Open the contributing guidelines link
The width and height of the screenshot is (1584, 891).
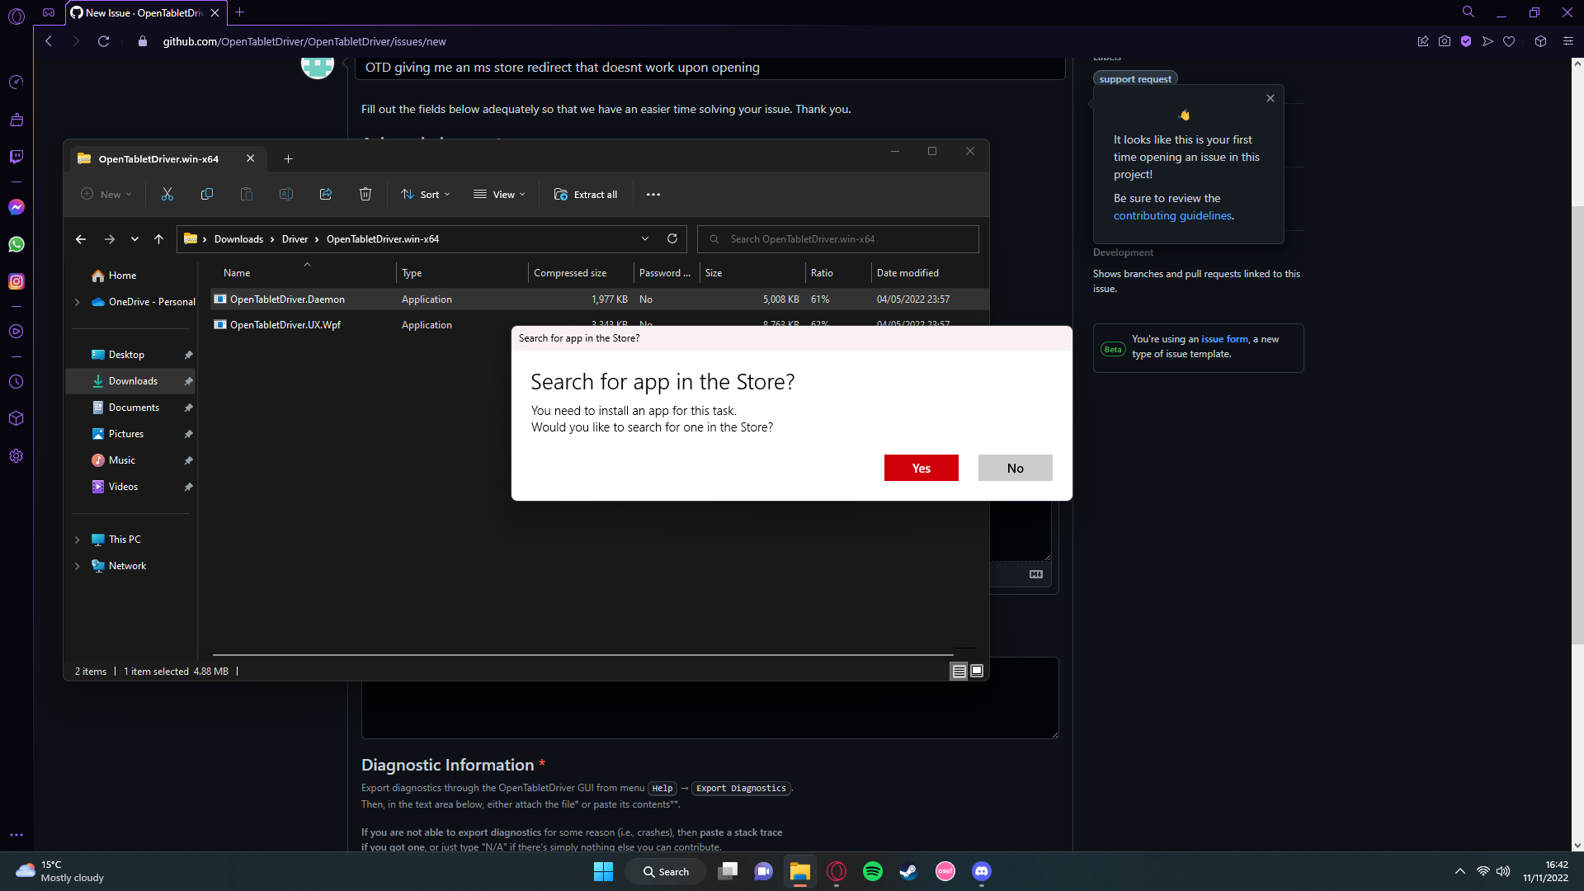click(1171, 214)
